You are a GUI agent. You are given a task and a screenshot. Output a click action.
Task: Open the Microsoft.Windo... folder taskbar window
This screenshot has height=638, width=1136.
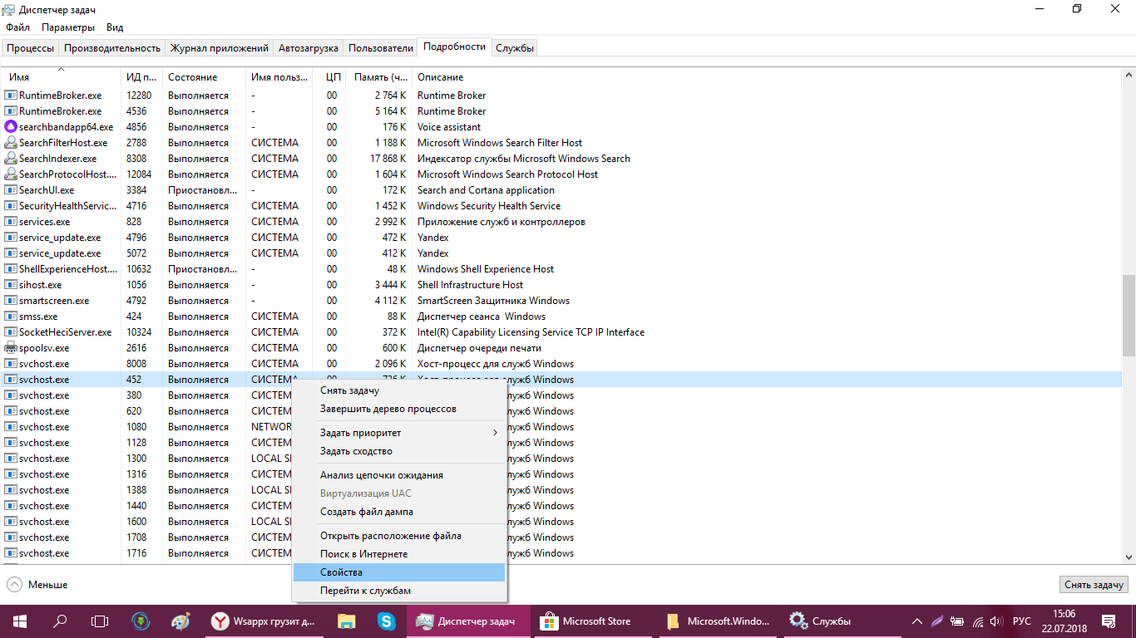point(719,621)
